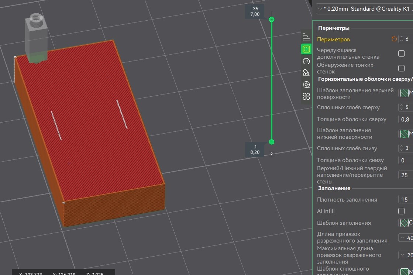Image resolution: width=413 pixels, height=275 pixels.
Task: Toggle Обнаружение тонких стенок checkbox
Action: coord(401,68)
